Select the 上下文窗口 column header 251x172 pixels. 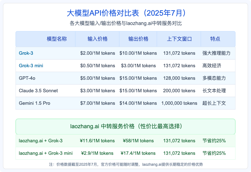pyautogui.click(x=179, y=39)
